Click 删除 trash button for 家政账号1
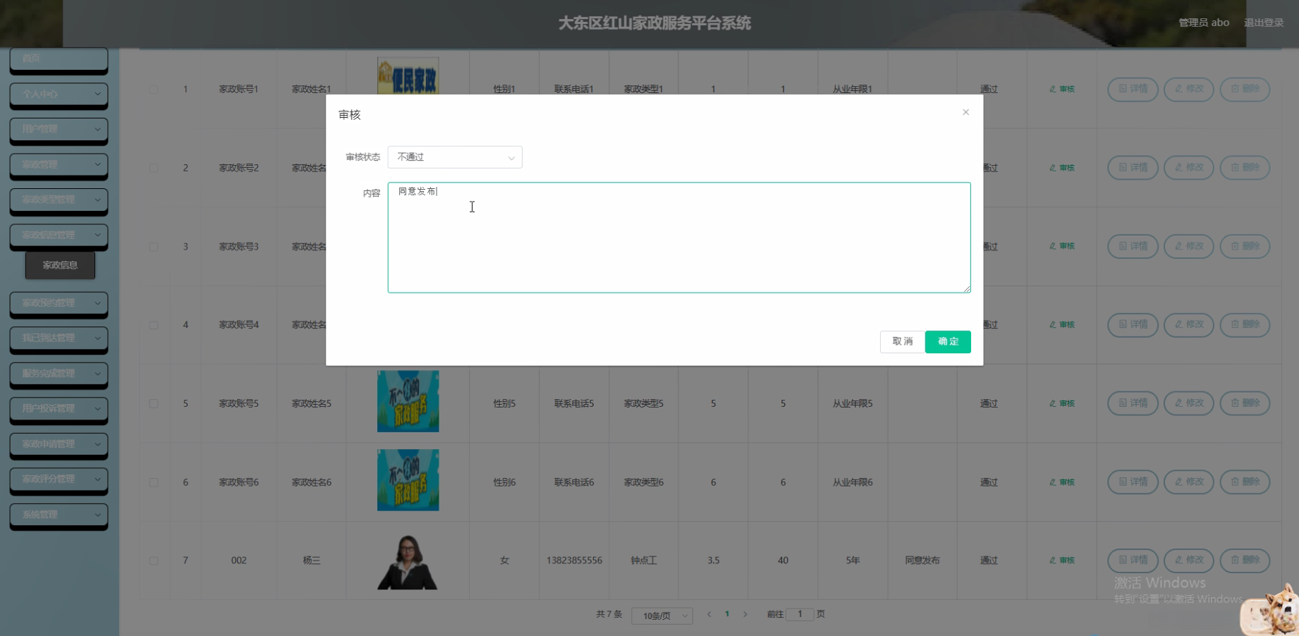 coord(1245,89)
